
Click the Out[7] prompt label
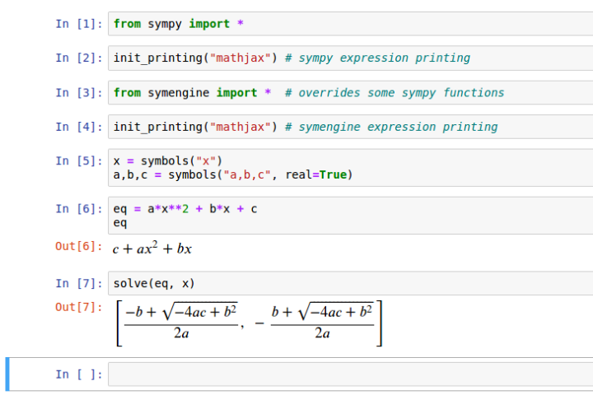(x=79, y=307)
